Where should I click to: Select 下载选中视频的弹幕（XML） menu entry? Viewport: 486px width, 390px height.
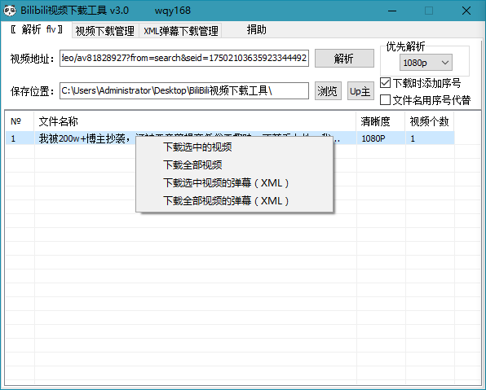[x=234, y=183]
